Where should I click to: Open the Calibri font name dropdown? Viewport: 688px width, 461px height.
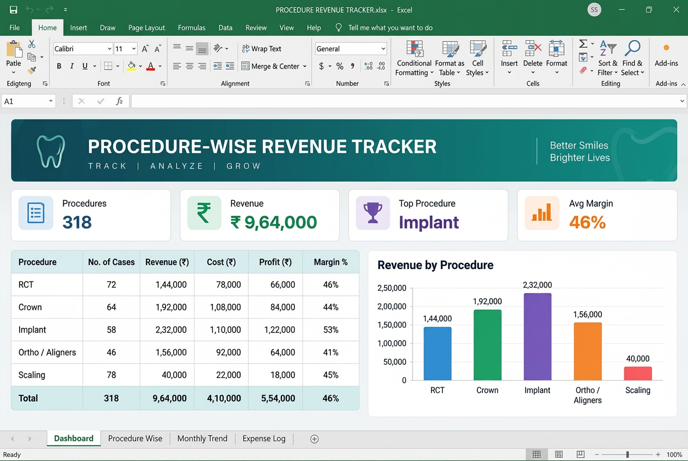coord(109,49)
